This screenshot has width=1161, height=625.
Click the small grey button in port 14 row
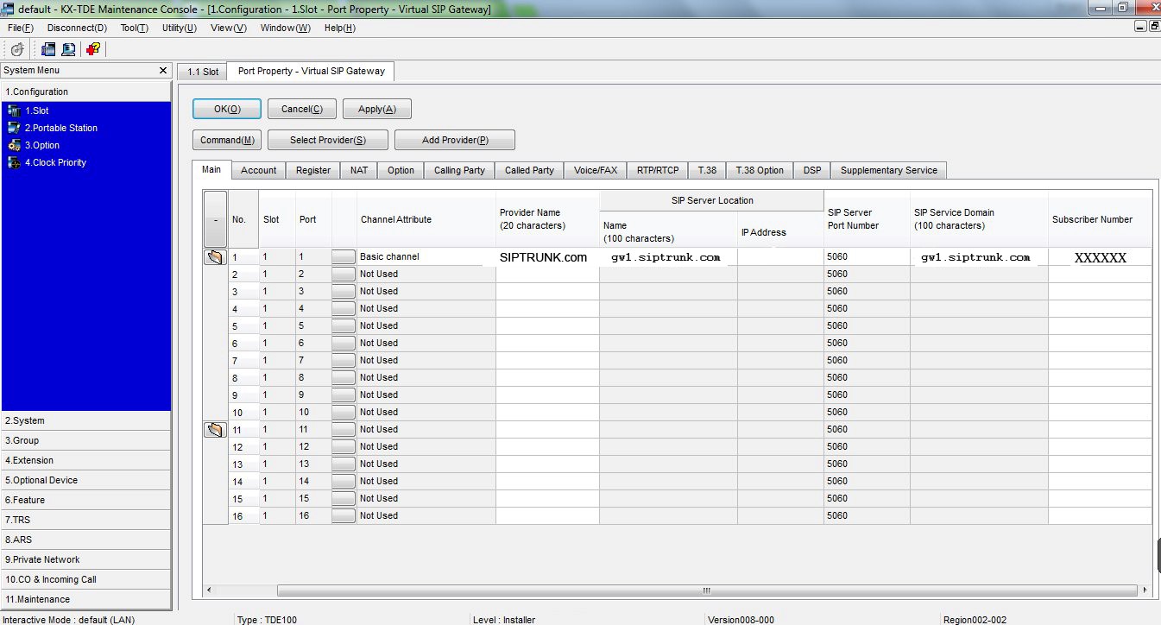(344, 482)
